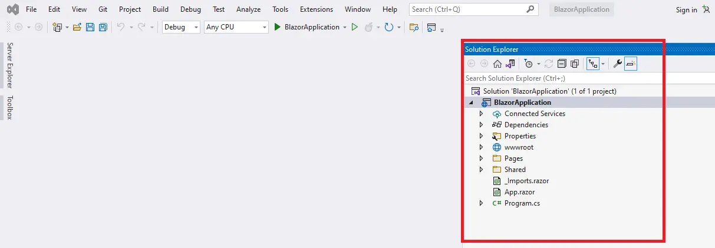Expand the Connected Services node
Screen dimensions: 715x248
point(481,114)
